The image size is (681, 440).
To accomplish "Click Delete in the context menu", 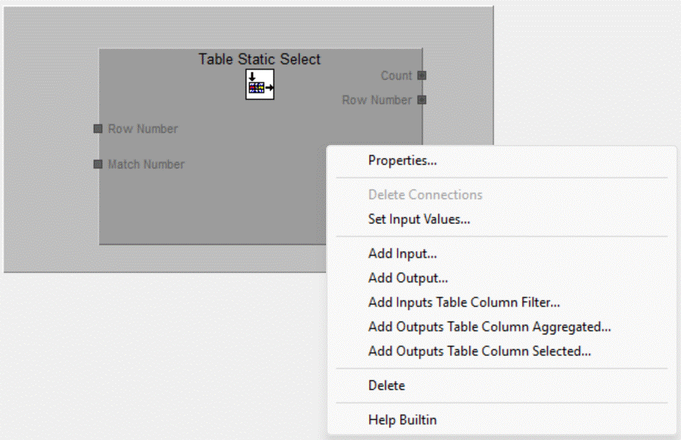I will point(387,385).
